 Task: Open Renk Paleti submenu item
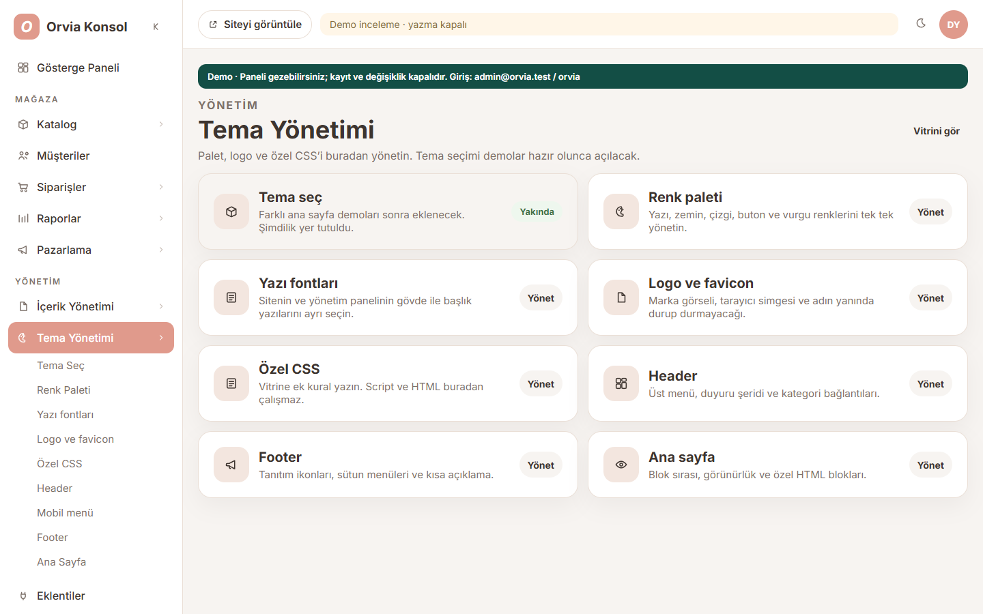tap(63, 390)
